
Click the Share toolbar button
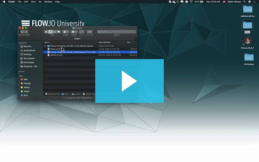[x=81, y=32]
